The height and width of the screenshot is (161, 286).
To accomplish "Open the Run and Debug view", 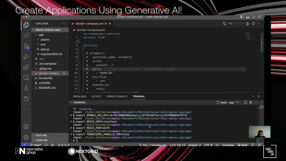I will (26, 57).
